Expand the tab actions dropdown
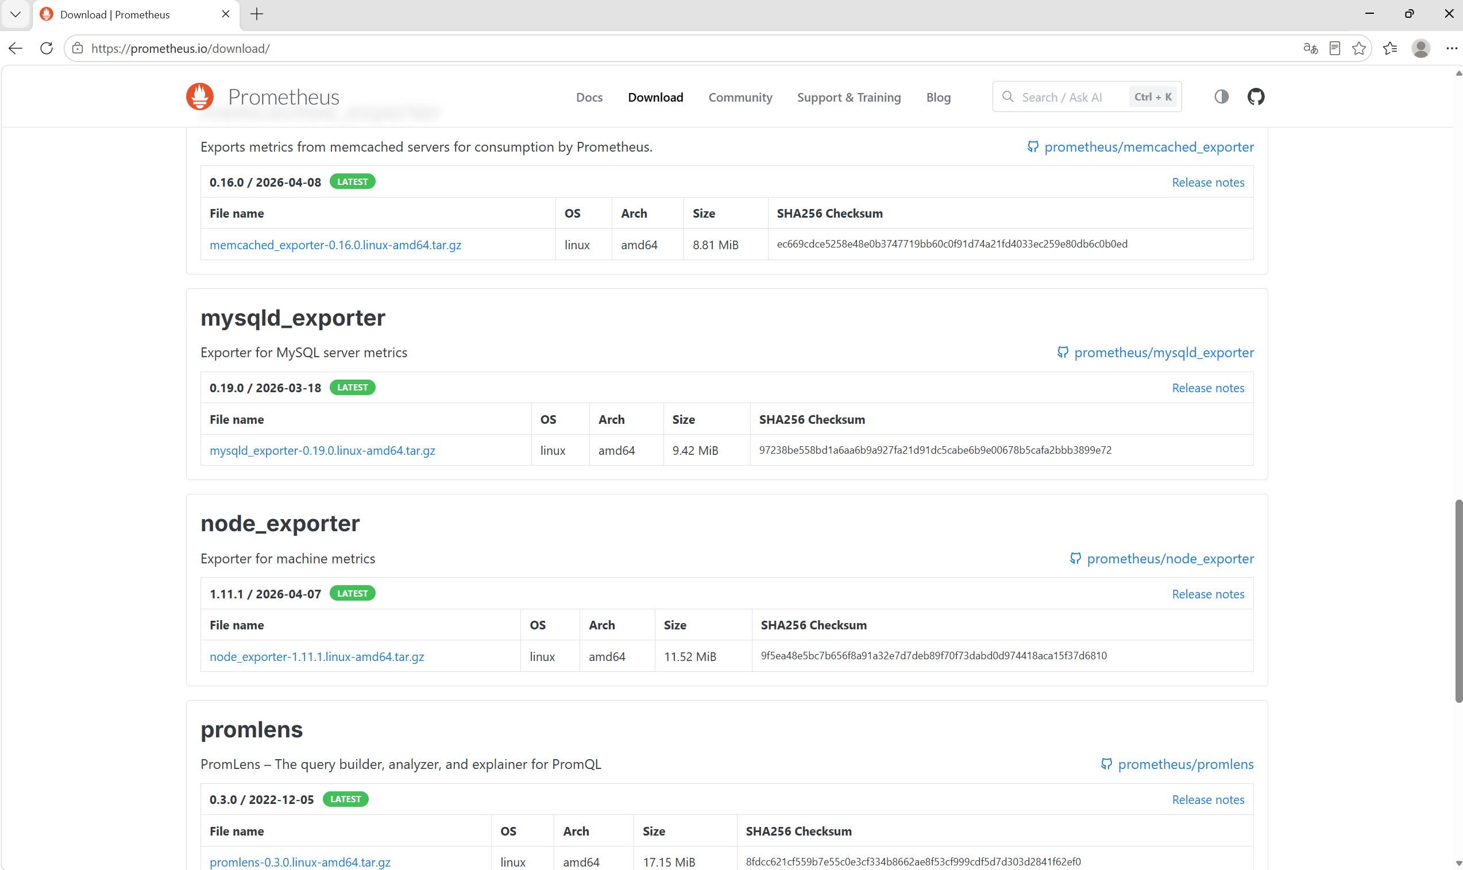This screenshot has width=1463, height=870. 16,14
